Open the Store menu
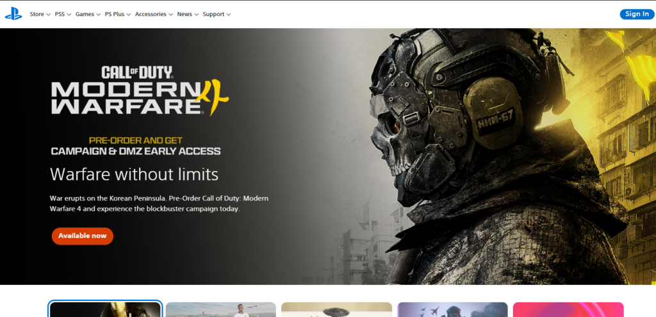 click(37, 14)
